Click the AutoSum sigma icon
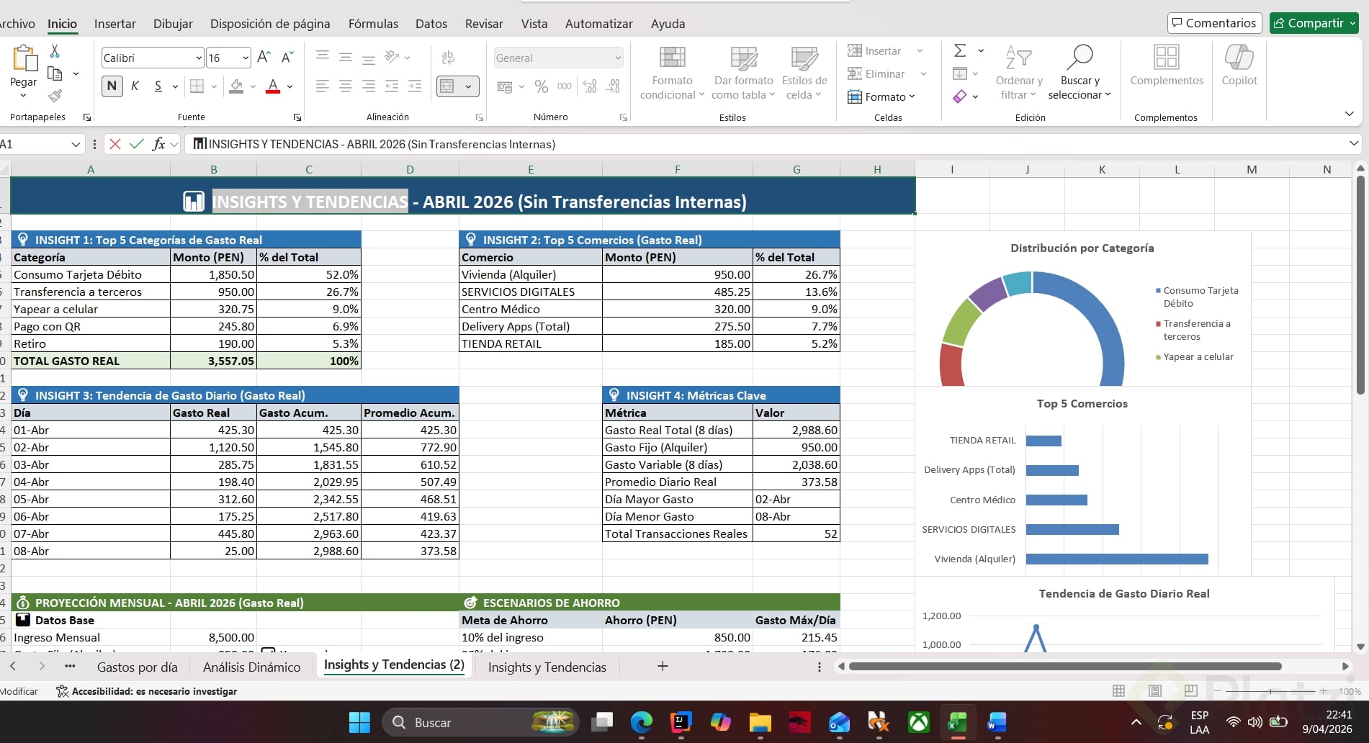This screenshot has height=743, width=1369. pyautogui.click(x=960, y=50)
